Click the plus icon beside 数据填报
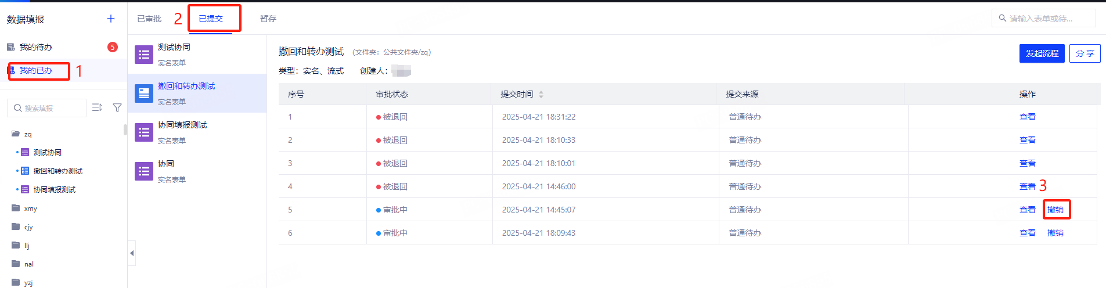 click(111, 19)
